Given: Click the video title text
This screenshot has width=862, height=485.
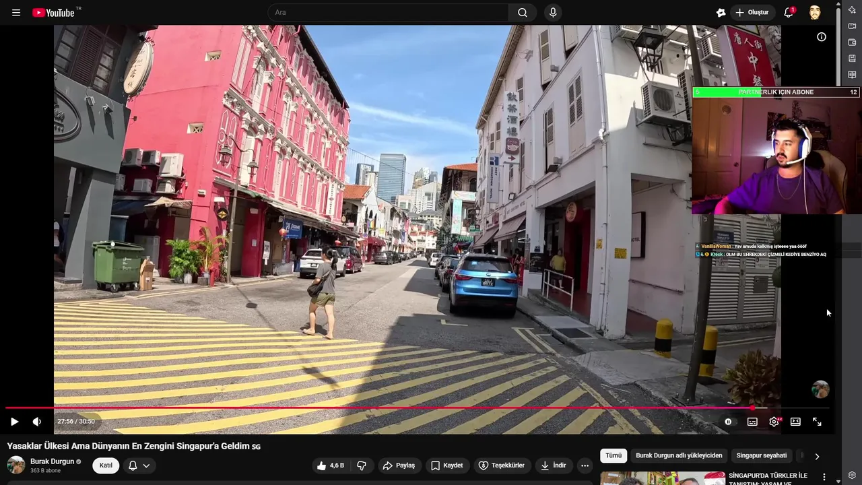Looking at the screenshot, I should click(133, 446).
